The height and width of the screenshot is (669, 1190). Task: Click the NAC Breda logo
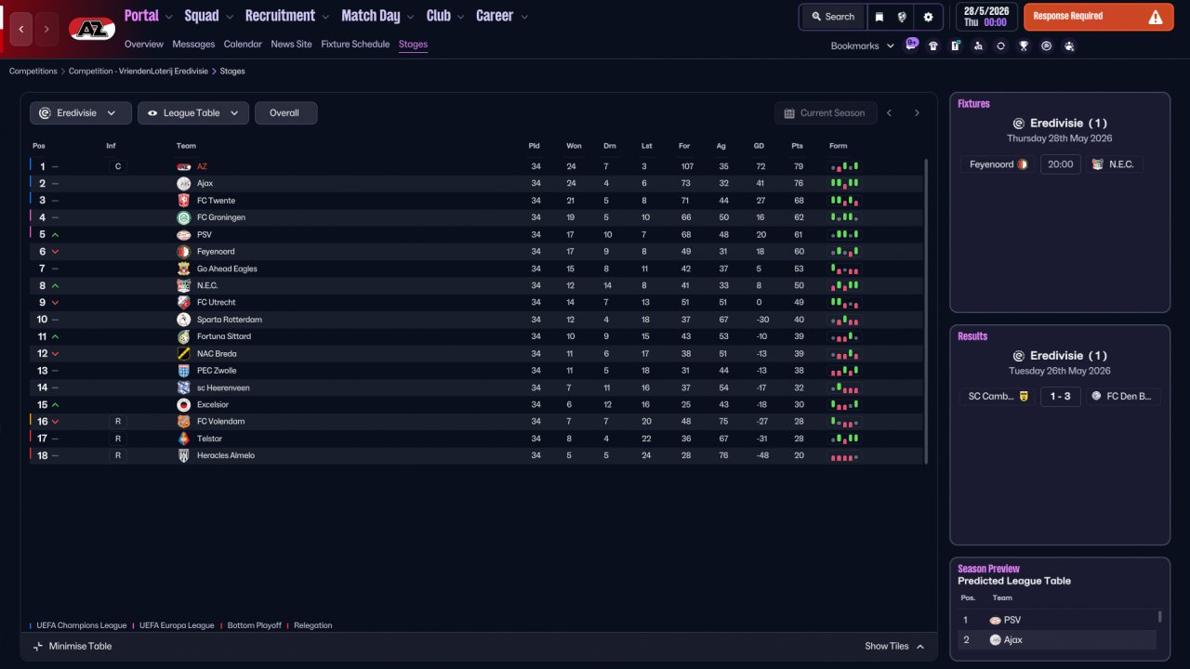[x=183, y=354]
